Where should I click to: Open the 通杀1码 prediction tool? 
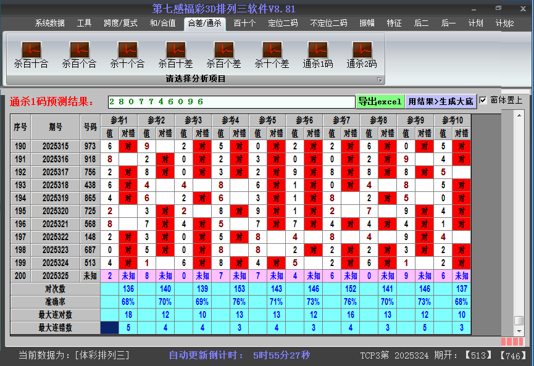click(319, 52)
